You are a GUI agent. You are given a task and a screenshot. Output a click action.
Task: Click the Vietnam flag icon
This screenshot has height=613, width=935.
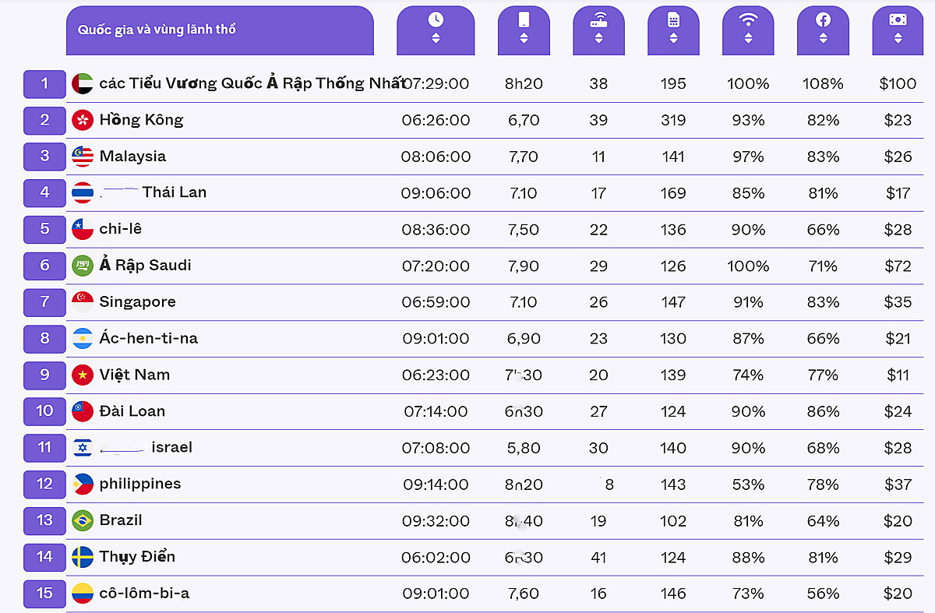pyautogui.click(x=83, y=375)
